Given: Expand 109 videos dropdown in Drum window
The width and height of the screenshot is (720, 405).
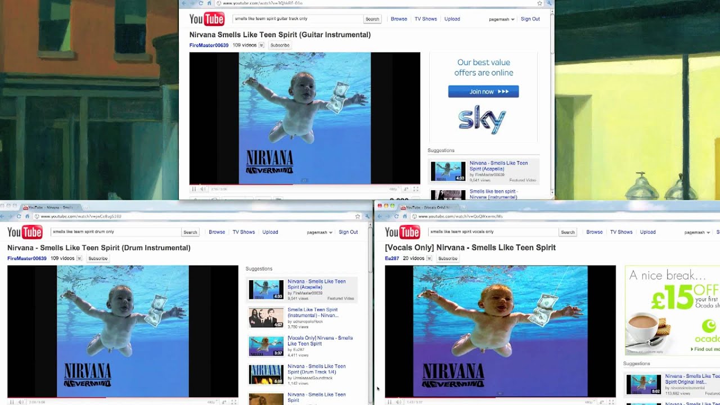Looking at the screenshot, I should click(79, 259).
